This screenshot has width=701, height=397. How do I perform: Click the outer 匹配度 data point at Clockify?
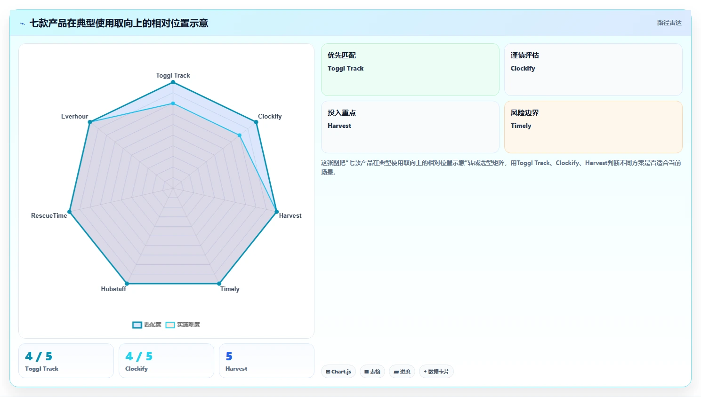[x=256, y=122]
